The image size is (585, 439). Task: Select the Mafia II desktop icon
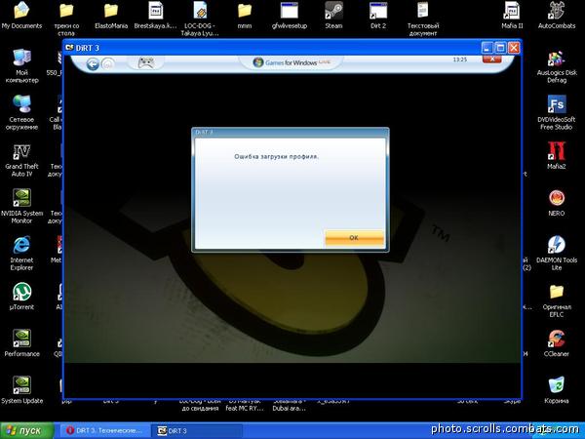pyautogui.click(x=512, y=16)
